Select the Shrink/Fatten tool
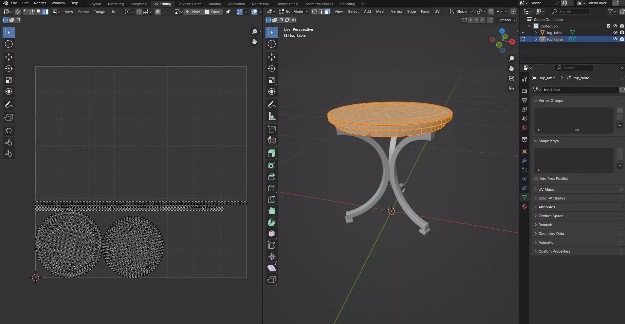 (272, 257)
